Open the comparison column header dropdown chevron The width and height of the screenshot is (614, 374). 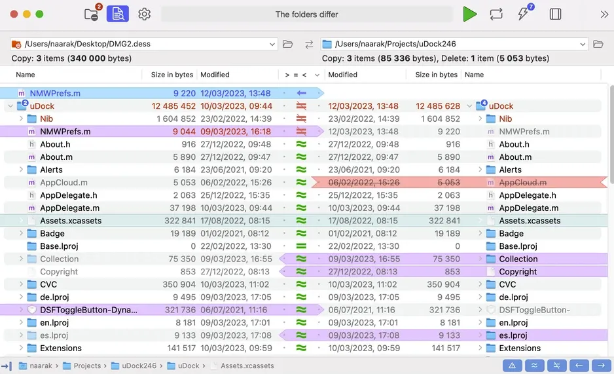tap(317, 75)
